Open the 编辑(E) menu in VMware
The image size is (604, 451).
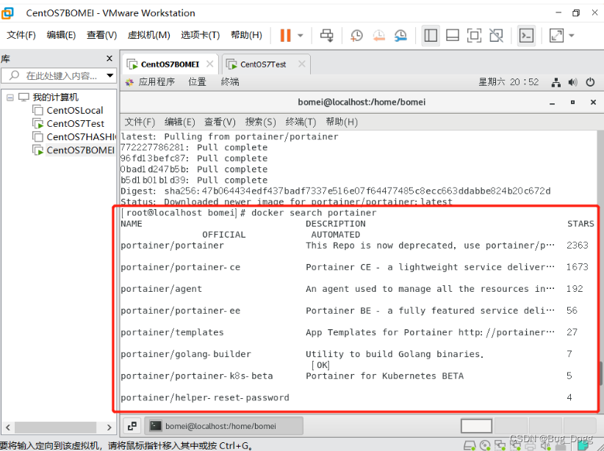coord(61,35)
